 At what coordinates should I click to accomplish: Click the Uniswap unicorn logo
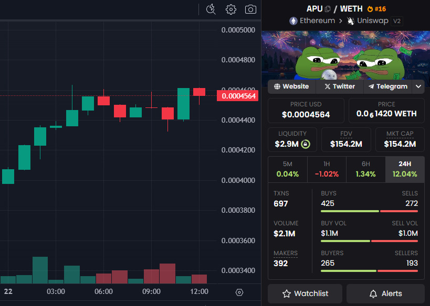tap(351, 21)
